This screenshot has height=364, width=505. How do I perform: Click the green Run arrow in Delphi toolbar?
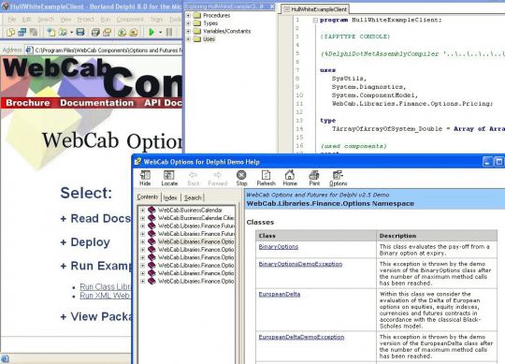(x=151, y=32)
